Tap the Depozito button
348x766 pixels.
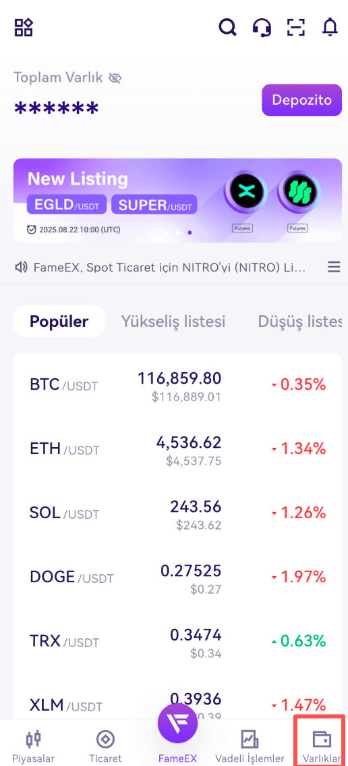[301, 100]
